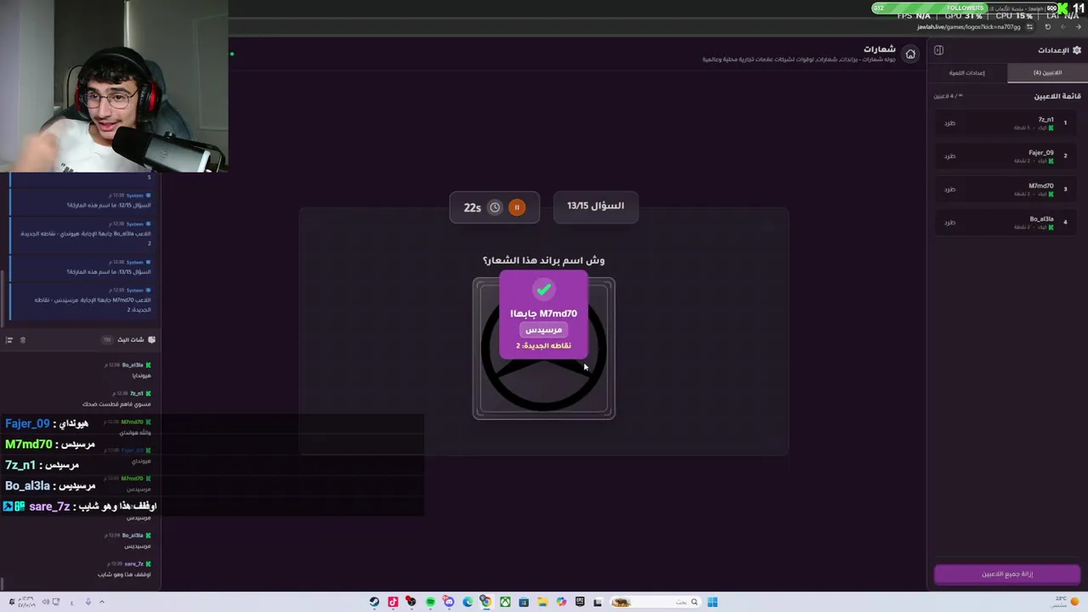Kick player 7z_n1 with طرد
Image resolution: width=1088 pixels, height=612 pixels.
[x=949, y=123]
